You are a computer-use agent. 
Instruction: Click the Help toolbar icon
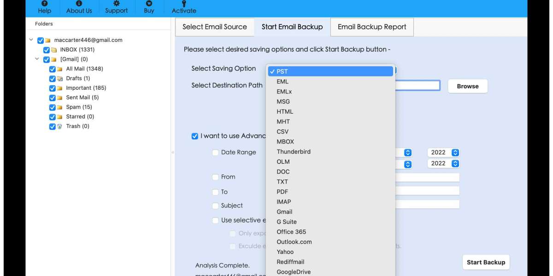click(44, 3)
